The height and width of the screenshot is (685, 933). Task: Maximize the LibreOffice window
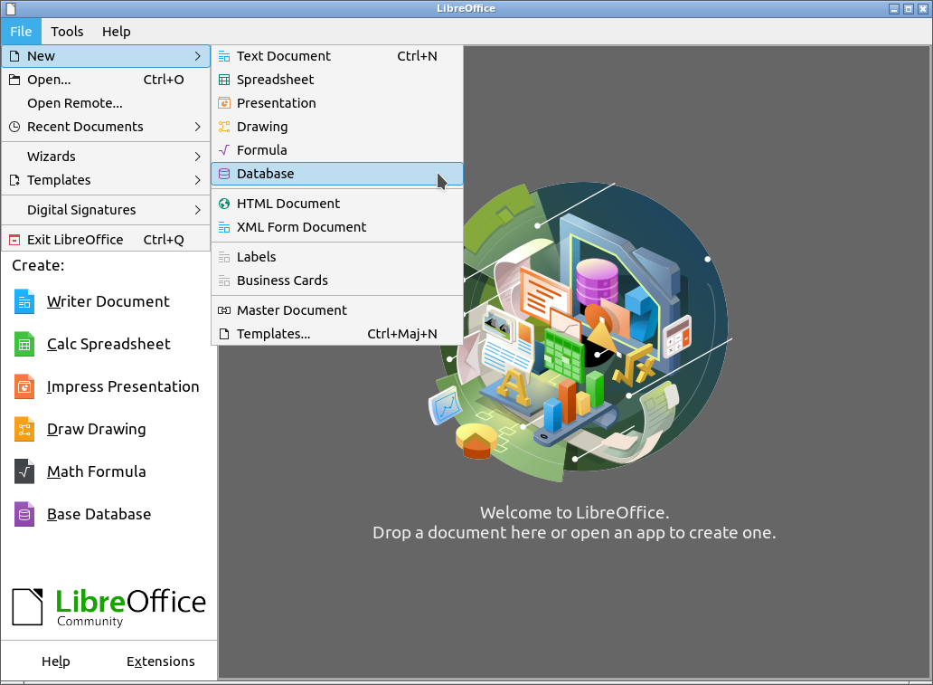[x=909, y=8]
